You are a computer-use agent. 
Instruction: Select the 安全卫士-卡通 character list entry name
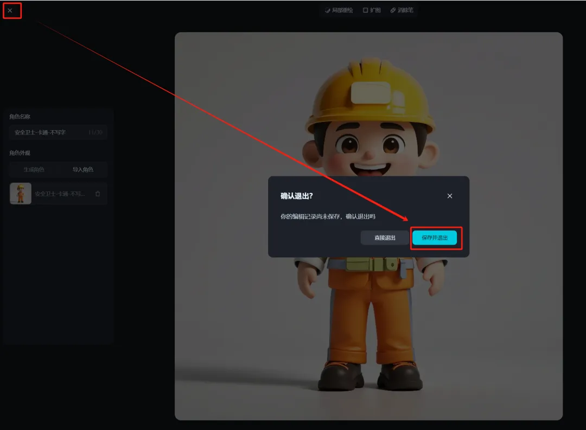click(x=60, y=194)
